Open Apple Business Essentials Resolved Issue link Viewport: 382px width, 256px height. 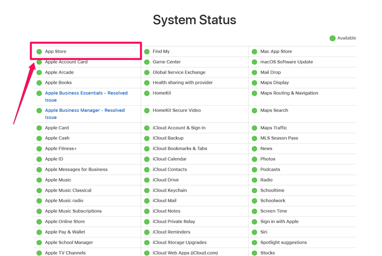86,97
